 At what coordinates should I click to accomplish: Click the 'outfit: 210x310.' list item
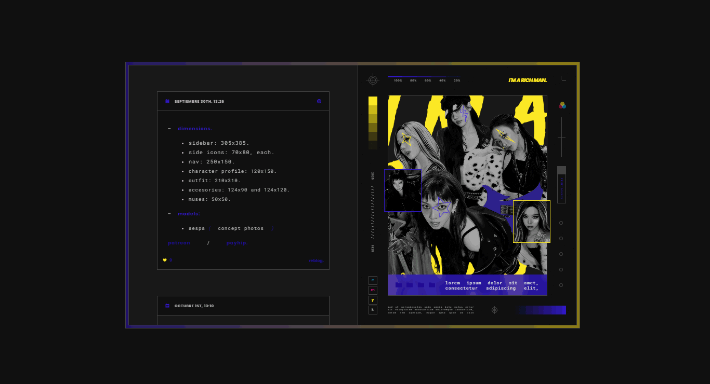(x=215, y=181)
